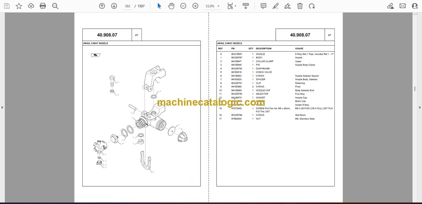Click part number 47372449
422x204 pixels.
pyautogui.click(x=236, y=108)
